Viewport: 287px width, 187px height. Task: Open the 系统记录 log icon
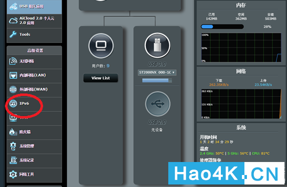coord(13,160)
